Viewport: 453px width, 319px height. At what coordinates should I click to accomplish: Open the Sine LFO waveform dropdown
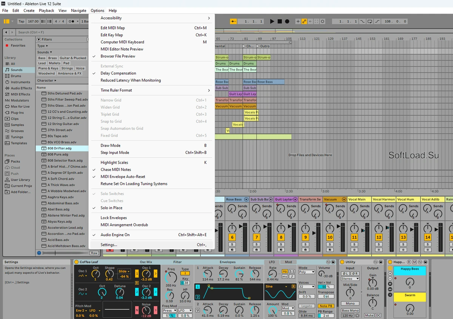(277, 286)
